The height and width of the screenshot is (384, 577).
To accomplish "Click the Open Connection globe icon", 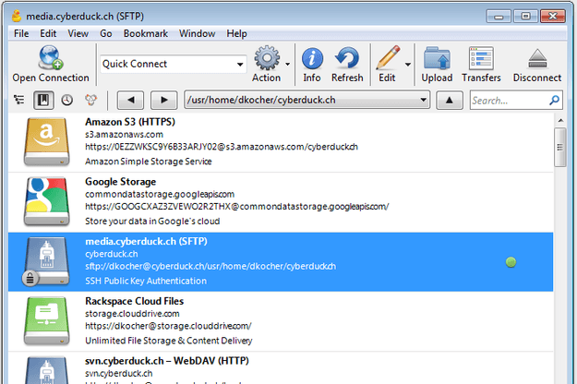I will click(51, 58).
